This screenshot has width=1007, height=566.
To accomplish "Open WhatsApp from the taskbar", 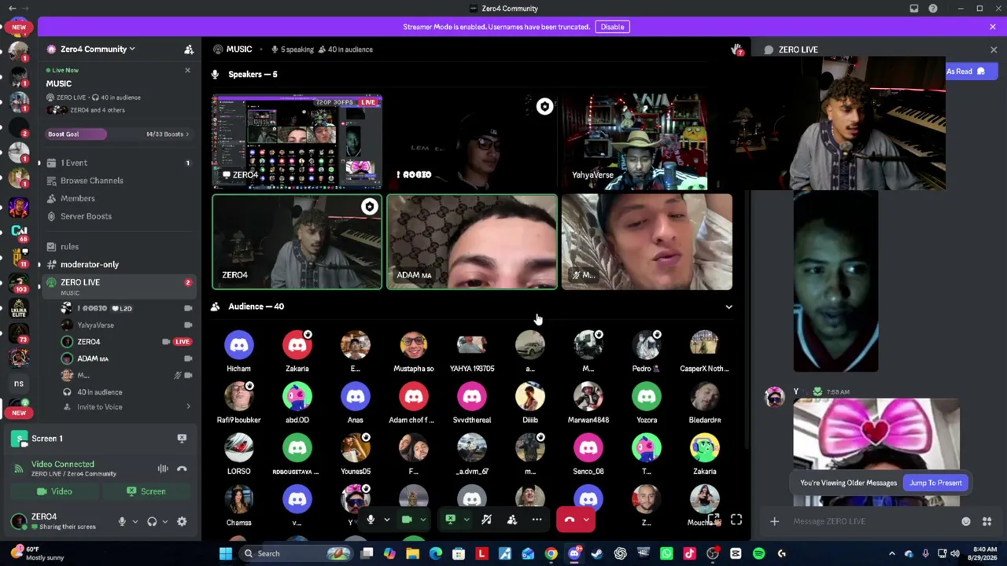I will [666, 553].
